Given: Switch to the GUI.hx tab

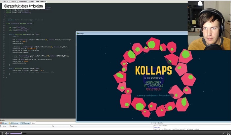Looking at the screenshot, I should point(32,2).
